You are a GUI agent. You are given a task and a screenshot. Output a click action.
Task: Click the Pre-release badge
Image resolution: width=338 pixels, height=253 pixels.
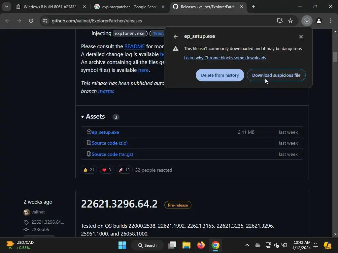coord(178,205)
